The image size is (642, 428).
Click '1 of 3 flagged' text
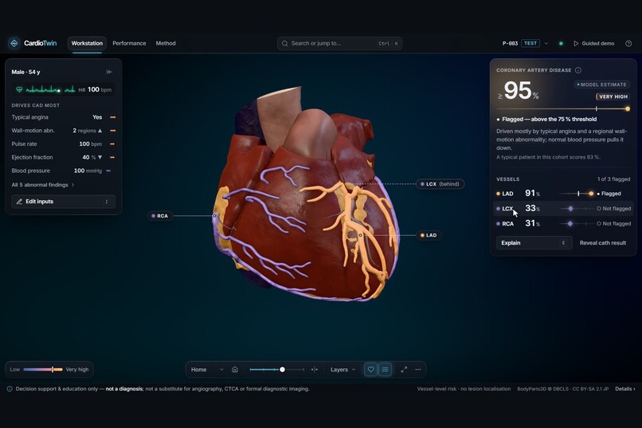tap(613, 179)
